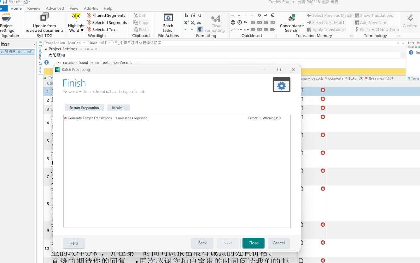Click the Undo arrow in quick access toolbar
The width and height of the screenshot is (420, 263).
point(11,2)
